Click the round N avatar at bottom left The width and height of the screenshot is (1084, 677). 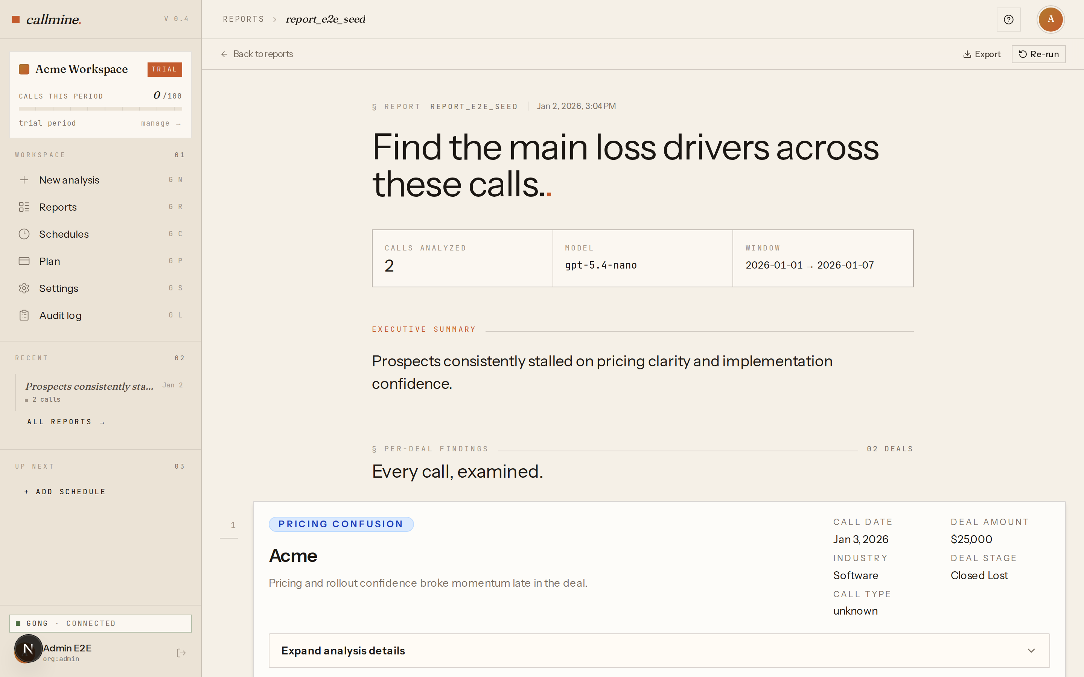pos(28,648)
